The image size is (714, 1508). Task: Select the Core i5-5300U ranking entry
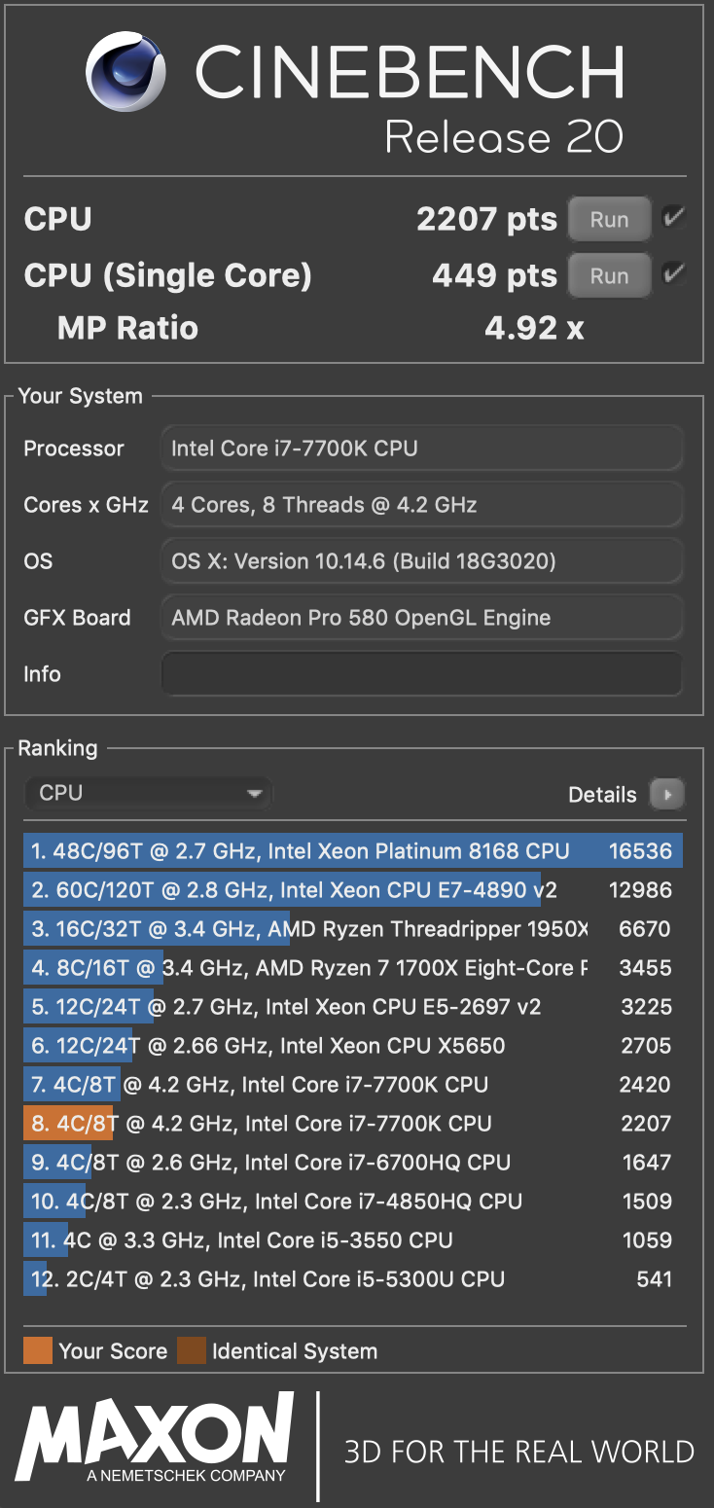(353, 1279)
